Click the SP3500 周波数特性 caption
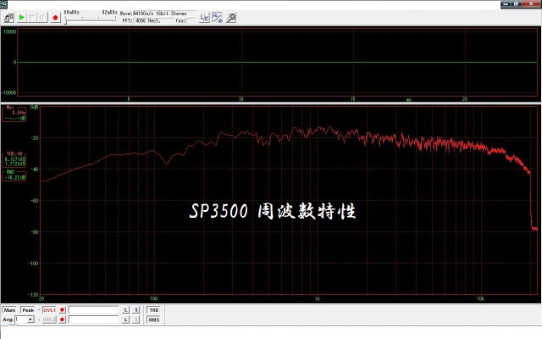 coord(273,211)
